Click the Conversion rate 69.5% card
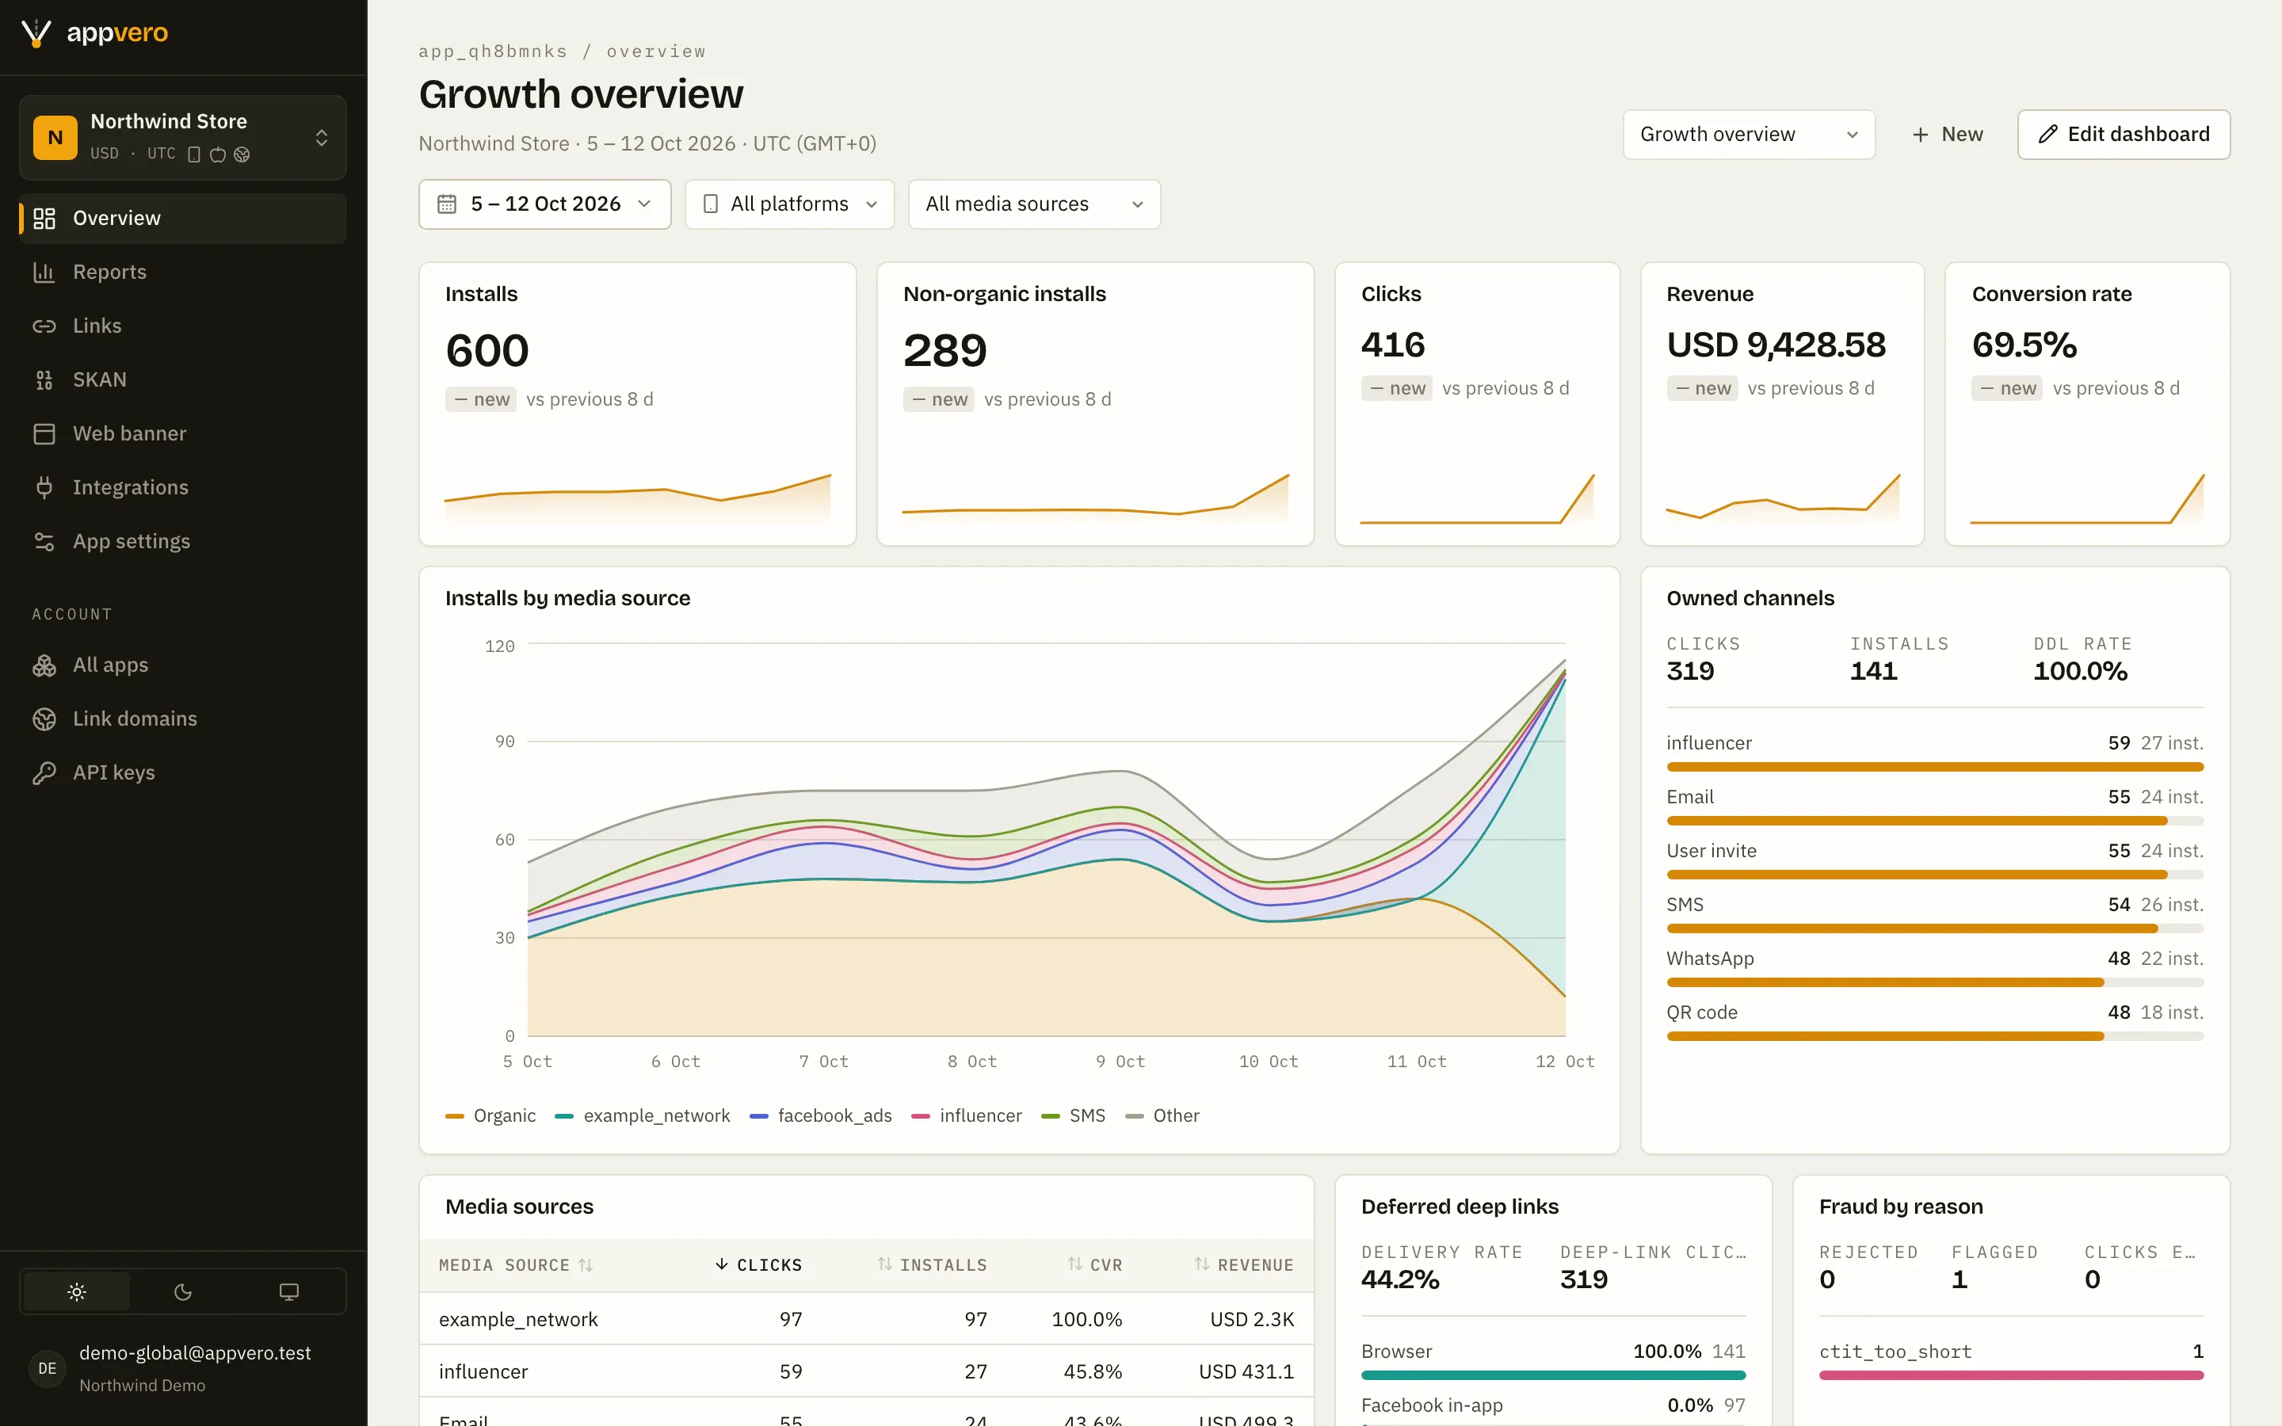Image resolution: width=2282 pixels, height=1426 pixels. pyautogui.click(x=2088, y=404)
